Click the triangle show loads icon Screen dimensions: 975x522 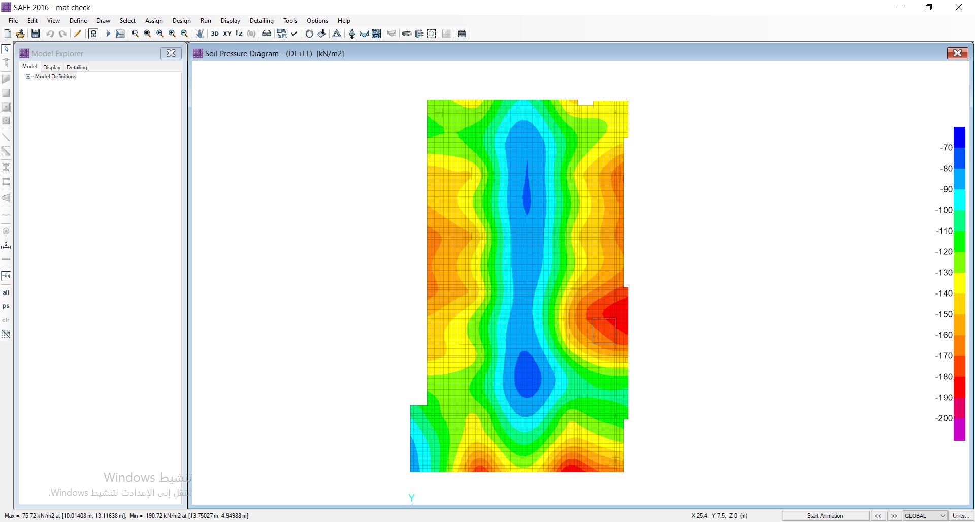[x=336, y=34]
